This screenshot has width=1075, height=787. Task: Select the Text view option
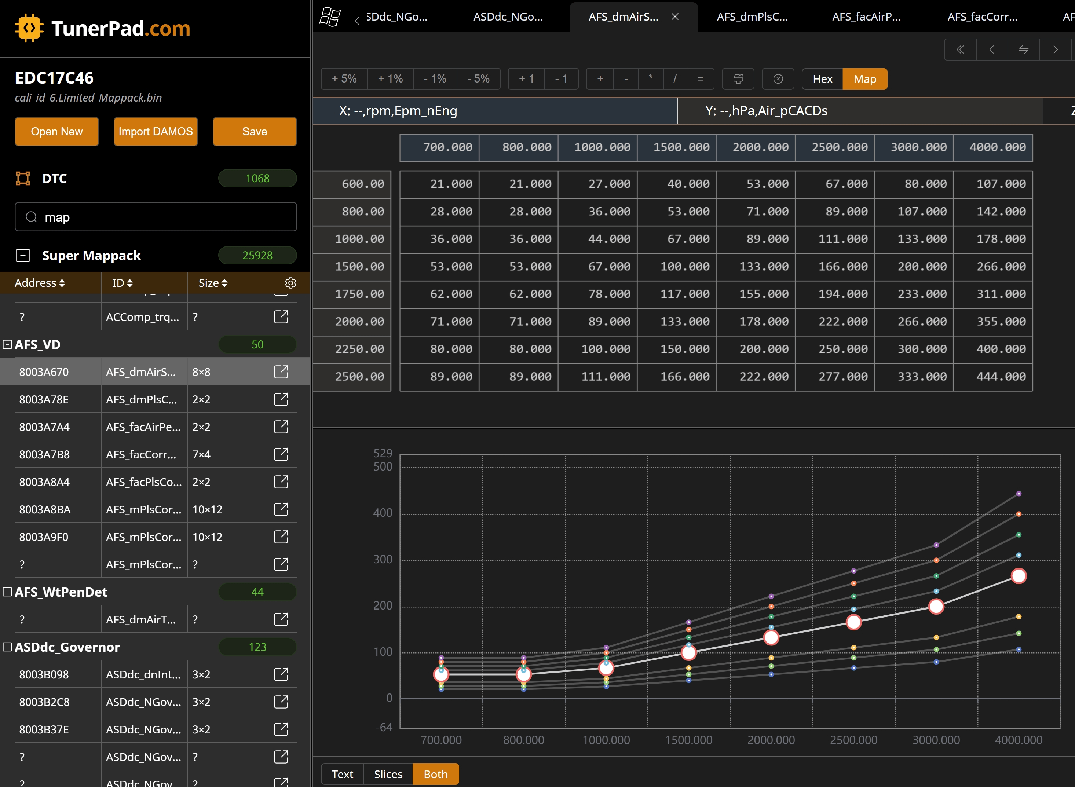342,774
